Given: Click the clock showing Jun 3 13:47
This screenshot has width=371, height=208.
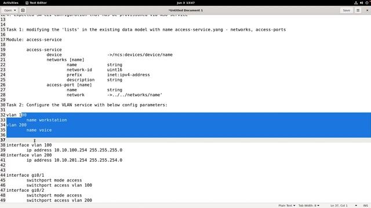Looking at the screenshot, I should (x=185, y=3).
